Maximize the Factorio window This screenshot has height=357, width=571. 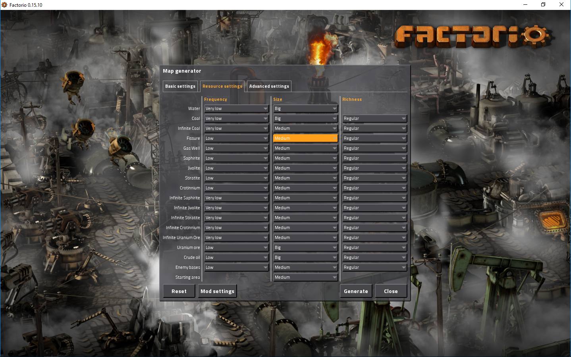pyautogui.click(x=543, y=5)
